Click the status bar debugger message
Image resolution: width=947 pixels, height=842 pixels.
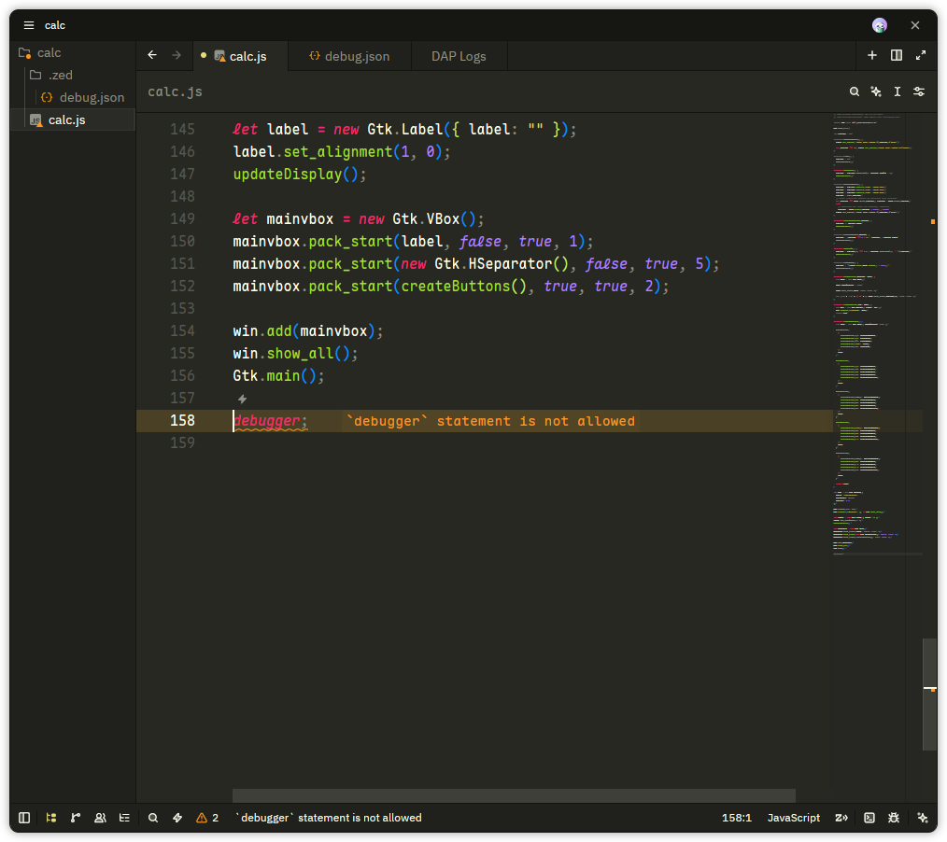[x=328, y=817]
